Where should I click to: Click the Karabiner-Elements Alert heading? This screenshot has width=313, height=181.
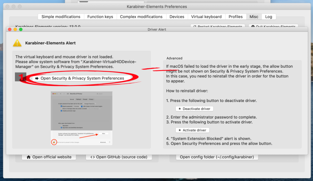point(50,43)
